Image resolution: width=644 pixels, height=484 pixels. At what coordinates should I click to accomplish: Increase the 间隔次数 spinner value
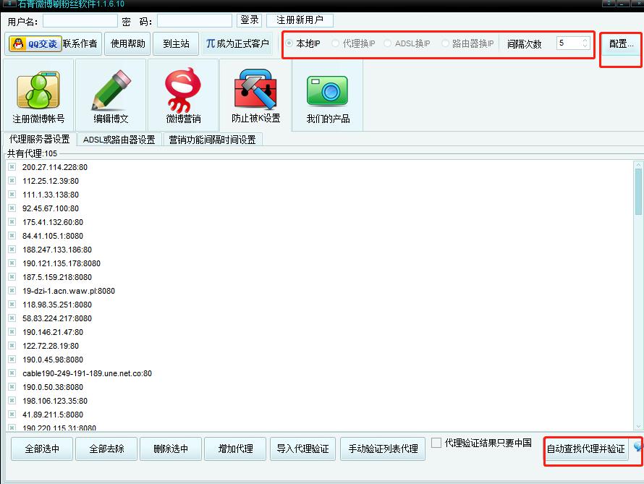[585, 41]
